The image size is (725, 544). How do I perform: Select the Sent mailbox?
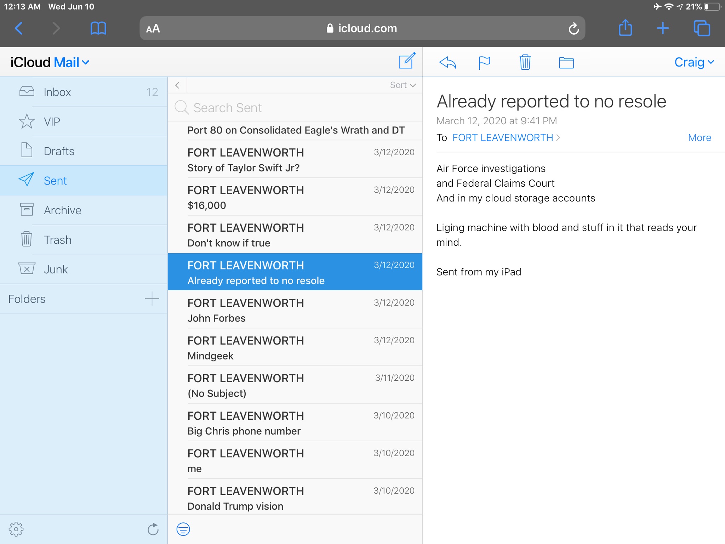[84, 180]
